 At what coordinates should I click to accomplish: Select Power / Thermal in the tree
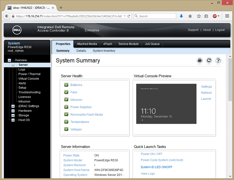click(x=29, y=74)
